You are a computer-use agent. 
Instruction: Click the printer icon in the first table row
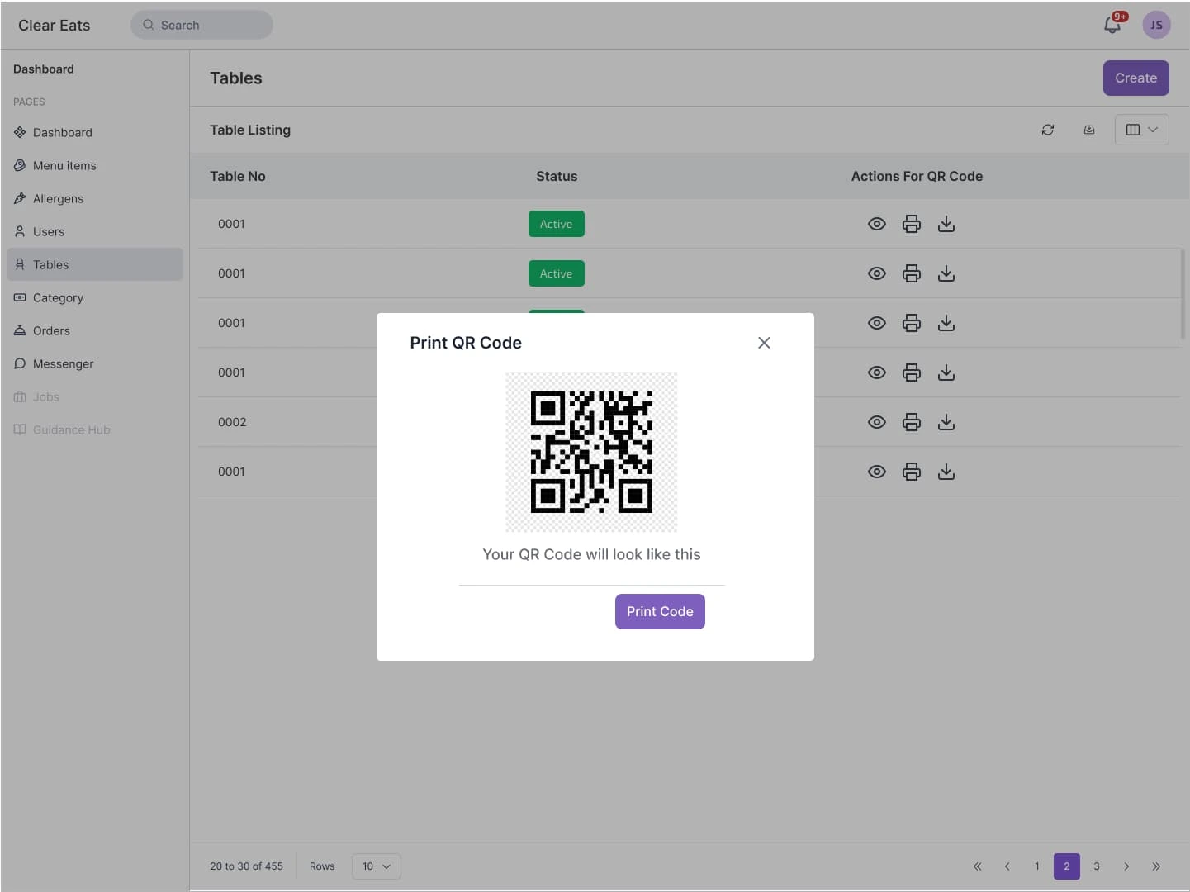pos(912,224)
